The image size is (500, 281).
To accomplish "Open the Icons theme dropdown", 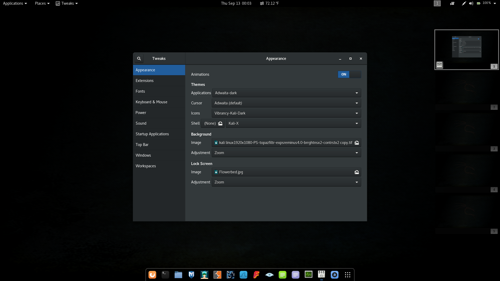I will pyautogui.click(x=286, y=113).
